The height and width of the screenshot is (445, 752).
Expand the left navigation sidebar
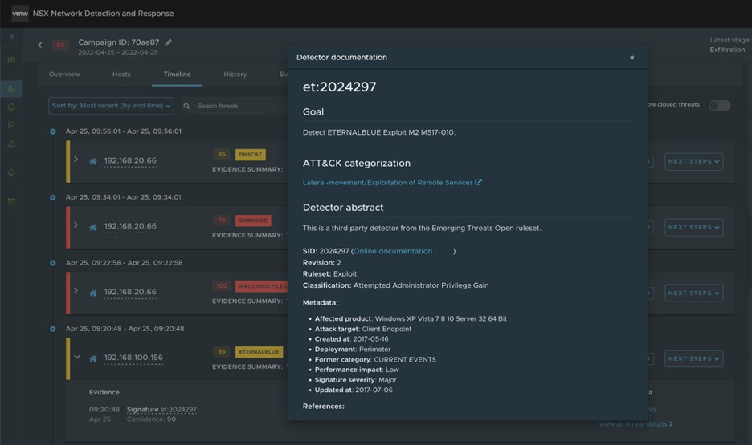(x=11, y=37)
